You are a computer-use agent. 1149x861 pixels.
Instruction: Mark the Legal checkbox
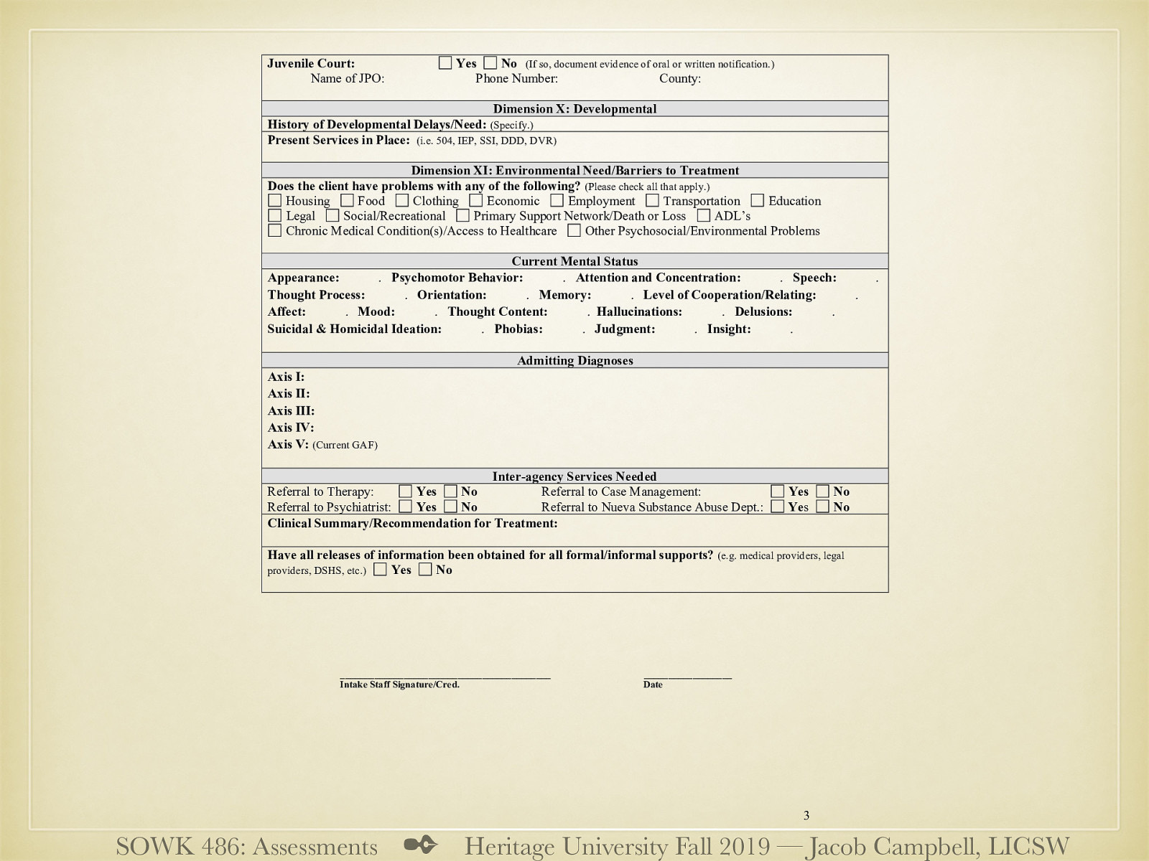coord(275,216)
